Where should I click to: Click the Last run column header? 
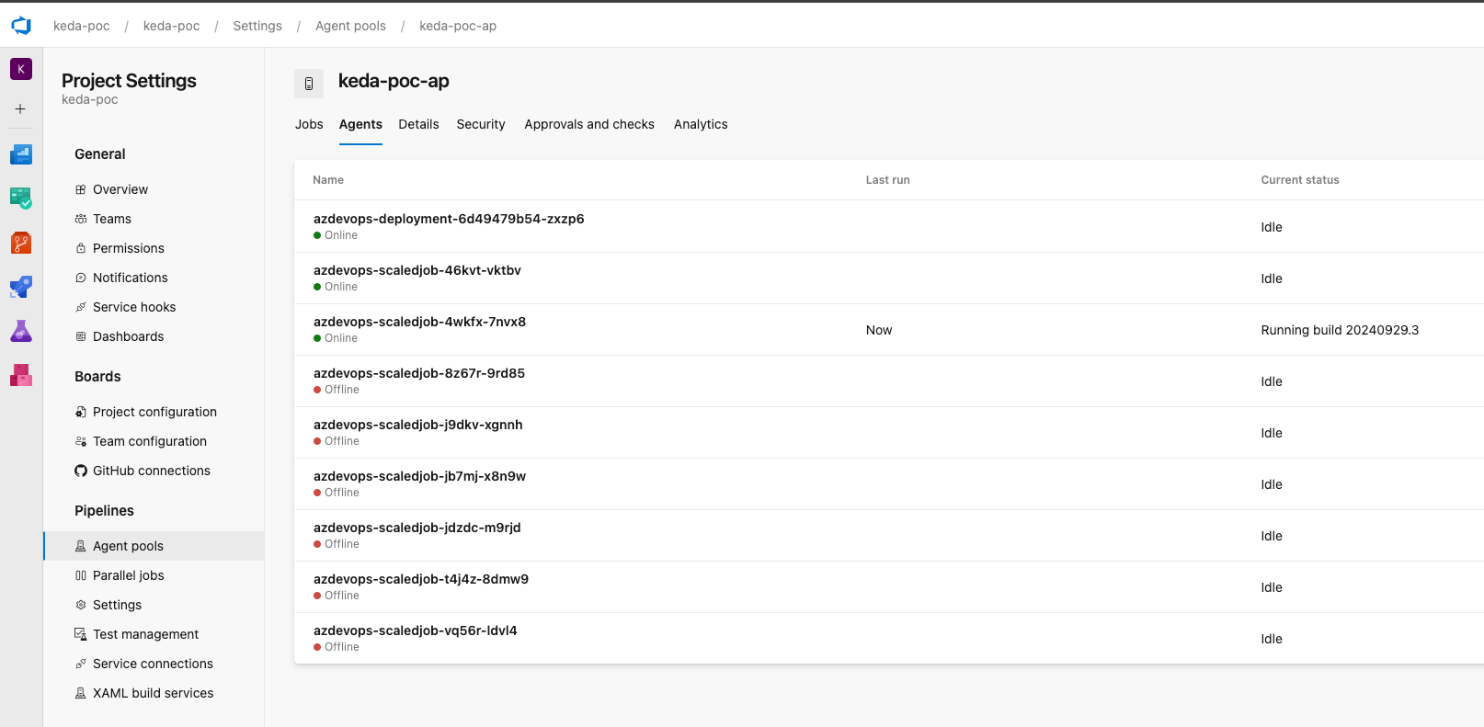[887, 180]
